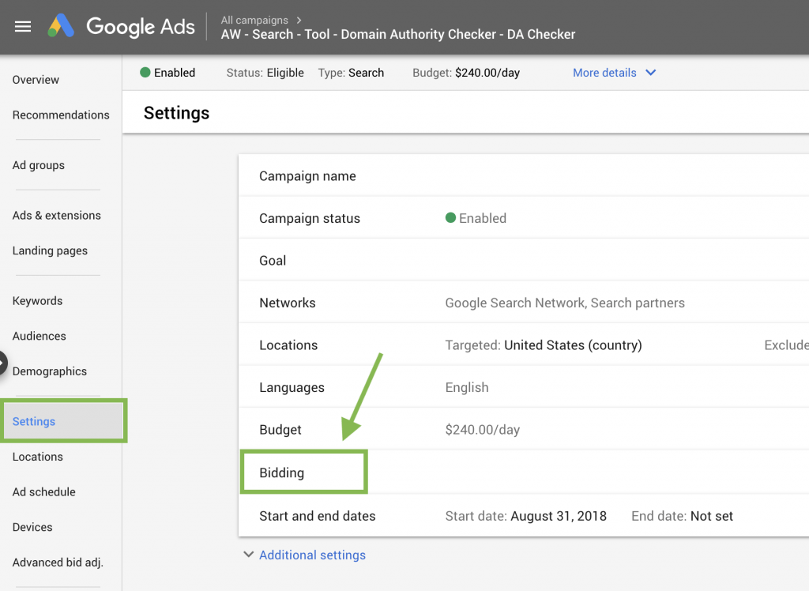Expand the collapsed side panel arrow
Screen dimensions: 809x591
[x=2, y=363]
